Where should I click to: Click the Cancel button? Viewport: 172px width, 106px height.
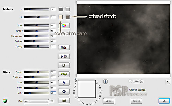[x=109, y=101]
